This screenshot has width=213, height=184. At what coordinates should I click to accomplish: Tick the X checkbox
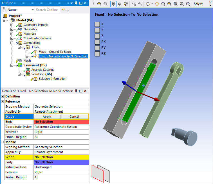pyautogui.click(x=97, y=24)
